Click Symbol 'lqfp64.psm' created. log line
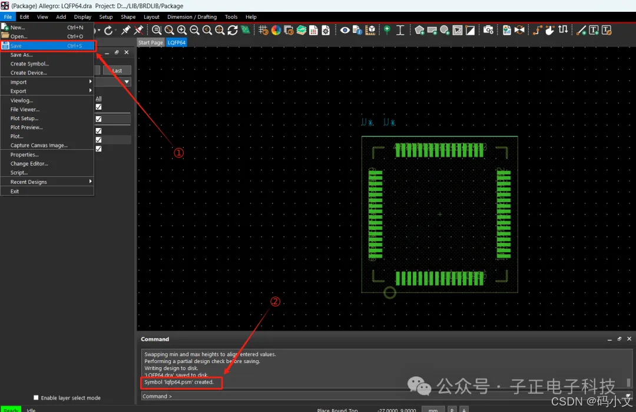This screenshot has height=412, width=636. pos(179,382)
